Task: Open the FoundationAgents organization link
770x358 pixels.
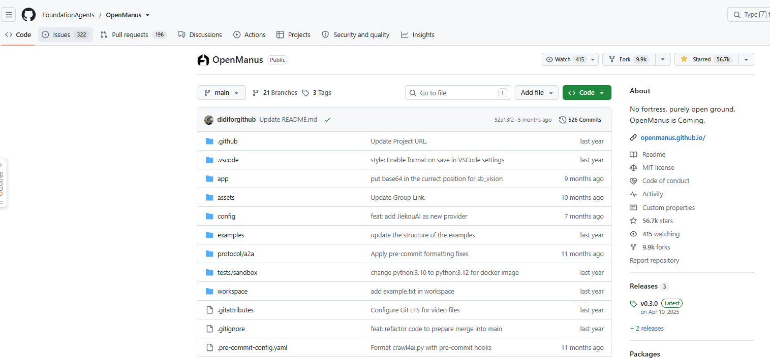Action: (69, 15)
